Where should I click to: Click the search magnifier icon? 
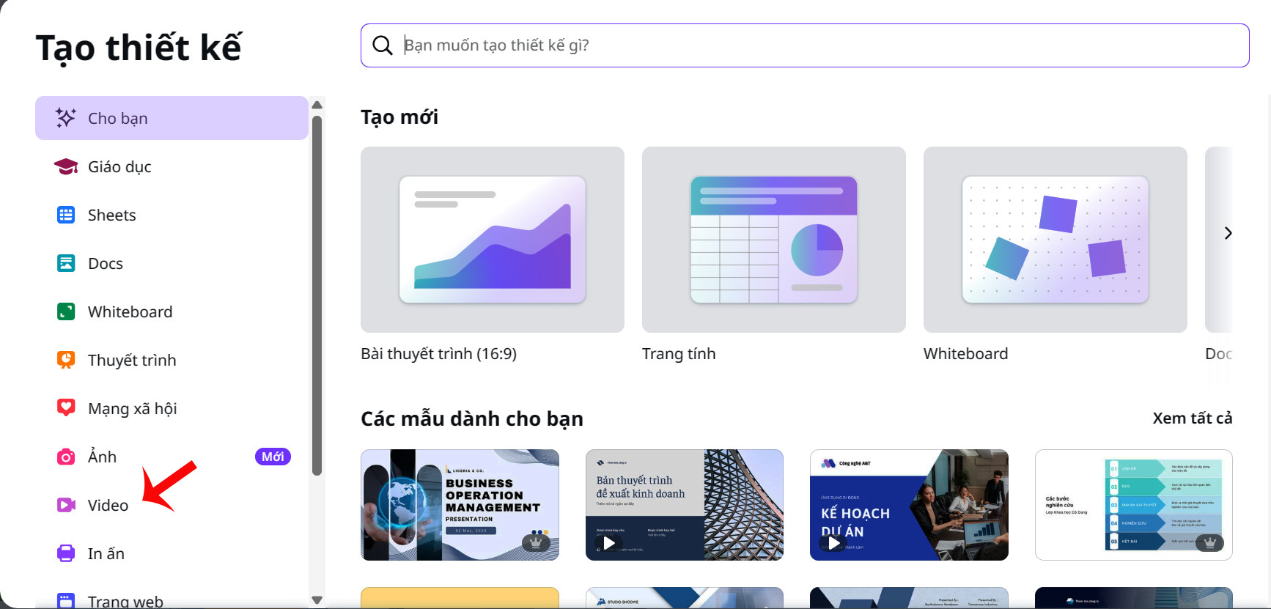pyautogui.click(x=383, y=45)
